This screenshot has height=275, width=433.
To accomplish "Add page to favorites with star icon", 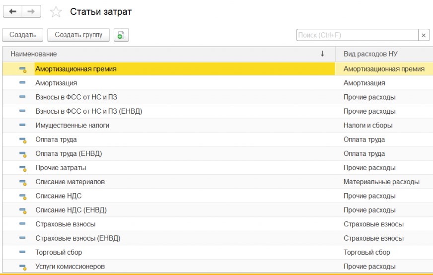I will [56, 12].
